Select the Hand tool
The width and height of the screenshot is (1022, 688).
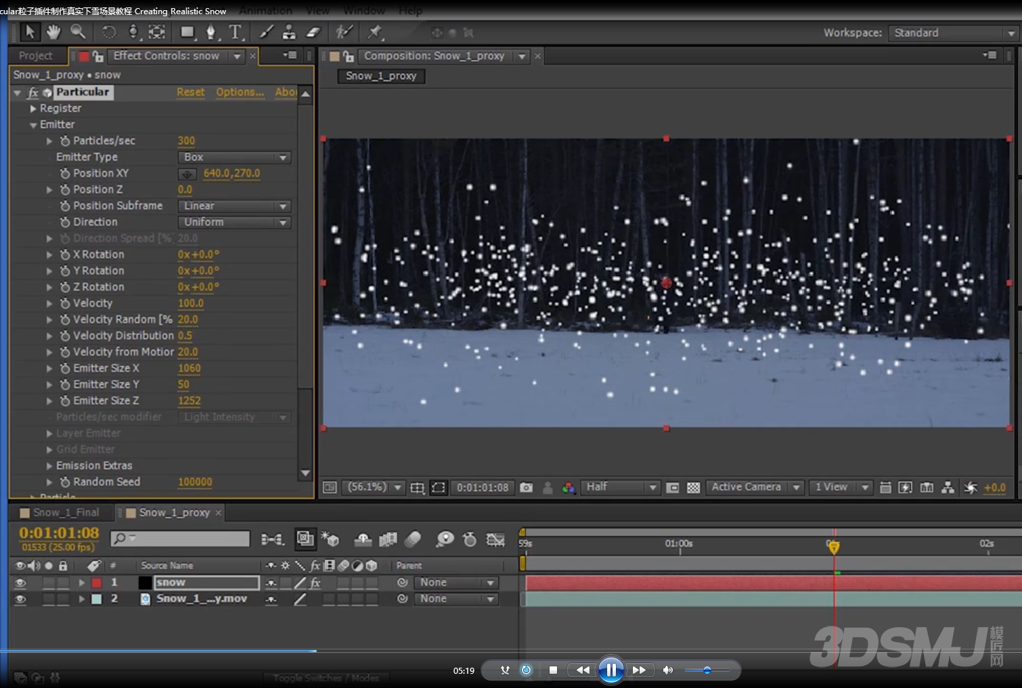point(53,32)
